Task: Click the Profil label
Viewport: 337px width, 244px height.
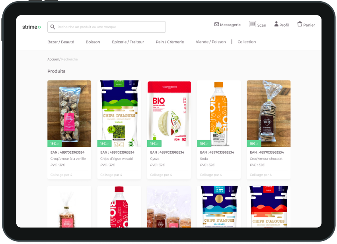Action: (284, 25)
